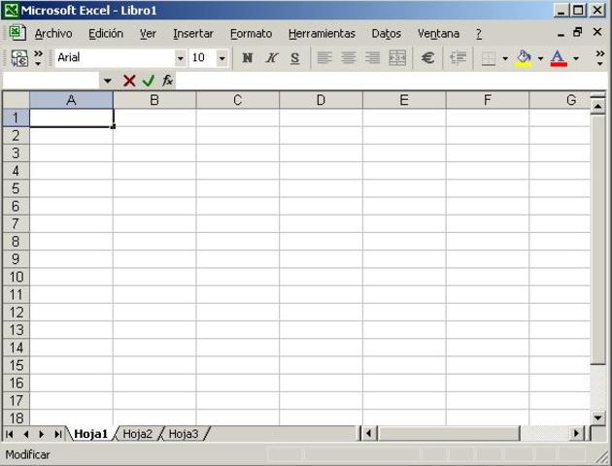Click the decrease indent icon

(458, 58)
